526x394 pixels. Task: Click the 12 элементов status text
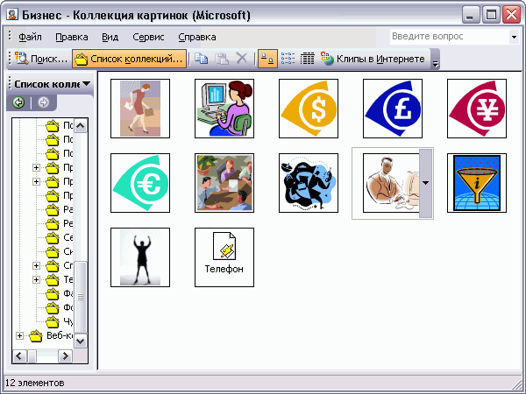coord(34,383)
